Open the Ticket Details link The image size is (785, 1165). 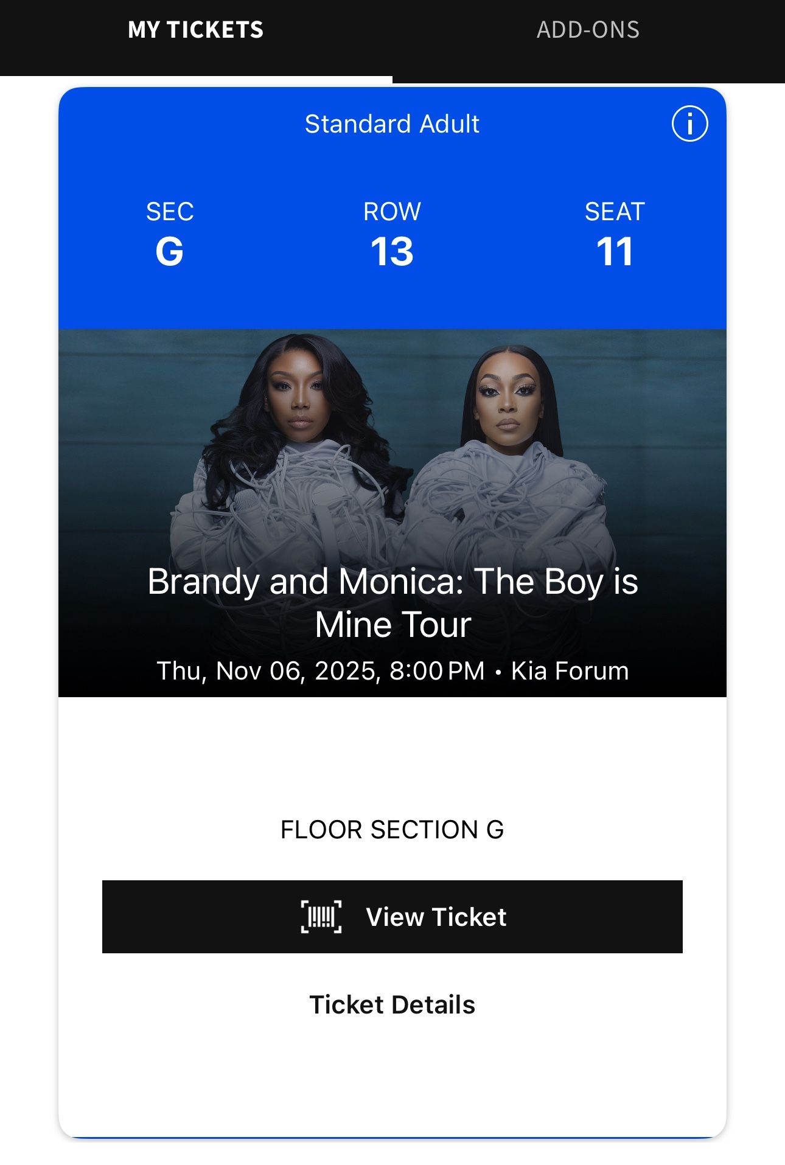392,1004
